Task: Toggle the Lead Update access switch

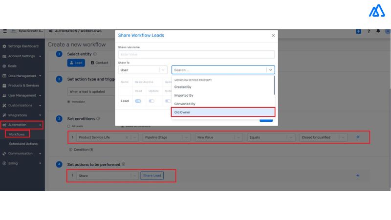Action: pos(152,101)
